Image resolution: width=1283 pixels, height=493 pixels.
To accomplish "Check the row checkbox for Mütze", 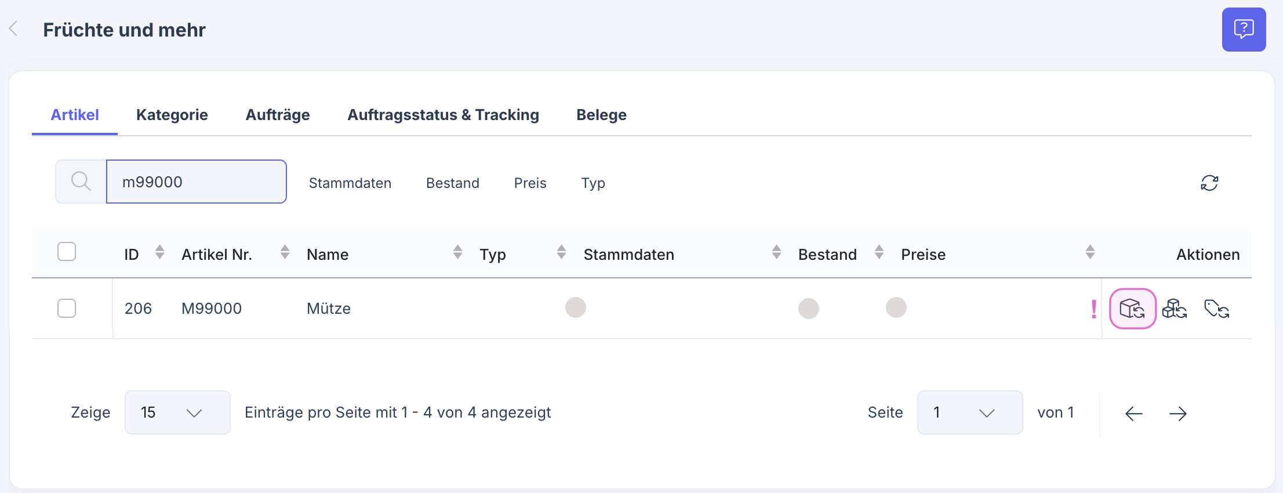I will point(66,308).
